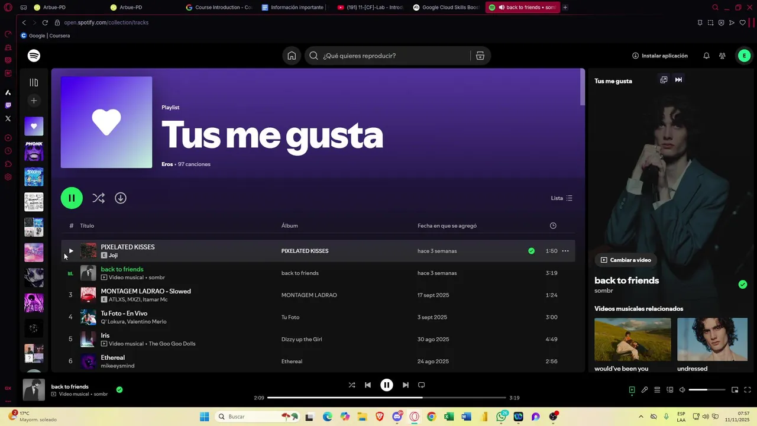Open the play queue icon
The height and width of the screenshot is (426, 757).
(657, 390)
